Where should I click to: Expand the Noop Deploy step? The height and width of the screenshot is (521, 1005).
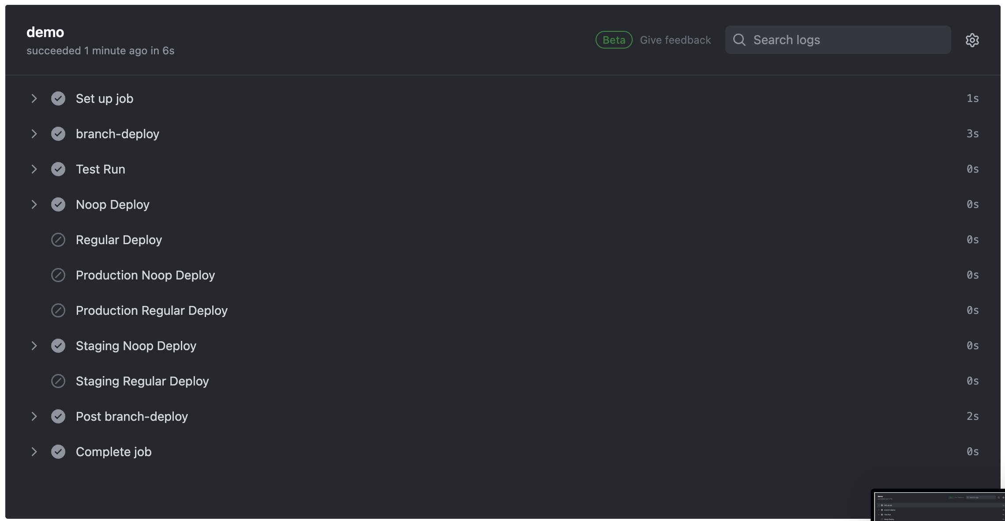[x=34, y=204]
